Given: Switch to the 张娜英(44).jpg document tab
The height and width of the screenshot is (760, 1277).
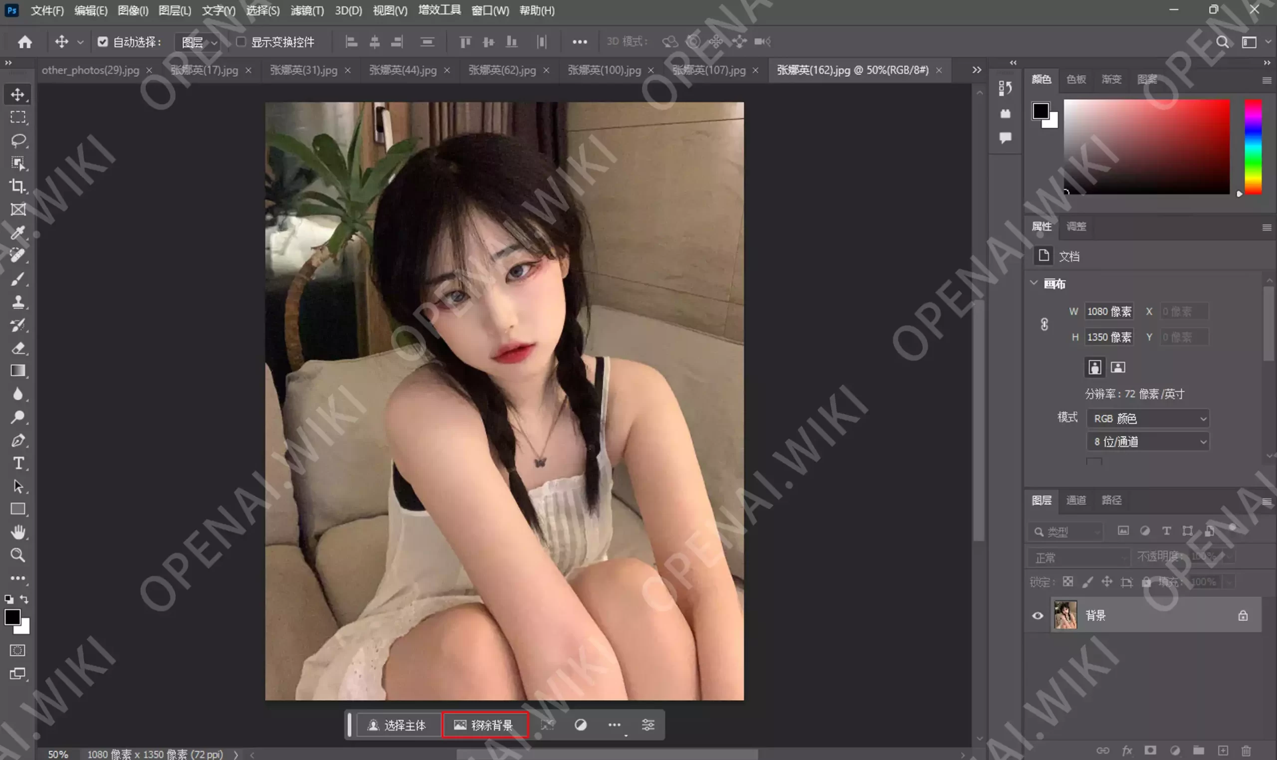Looking at the screenshot, I should point(403,70).
